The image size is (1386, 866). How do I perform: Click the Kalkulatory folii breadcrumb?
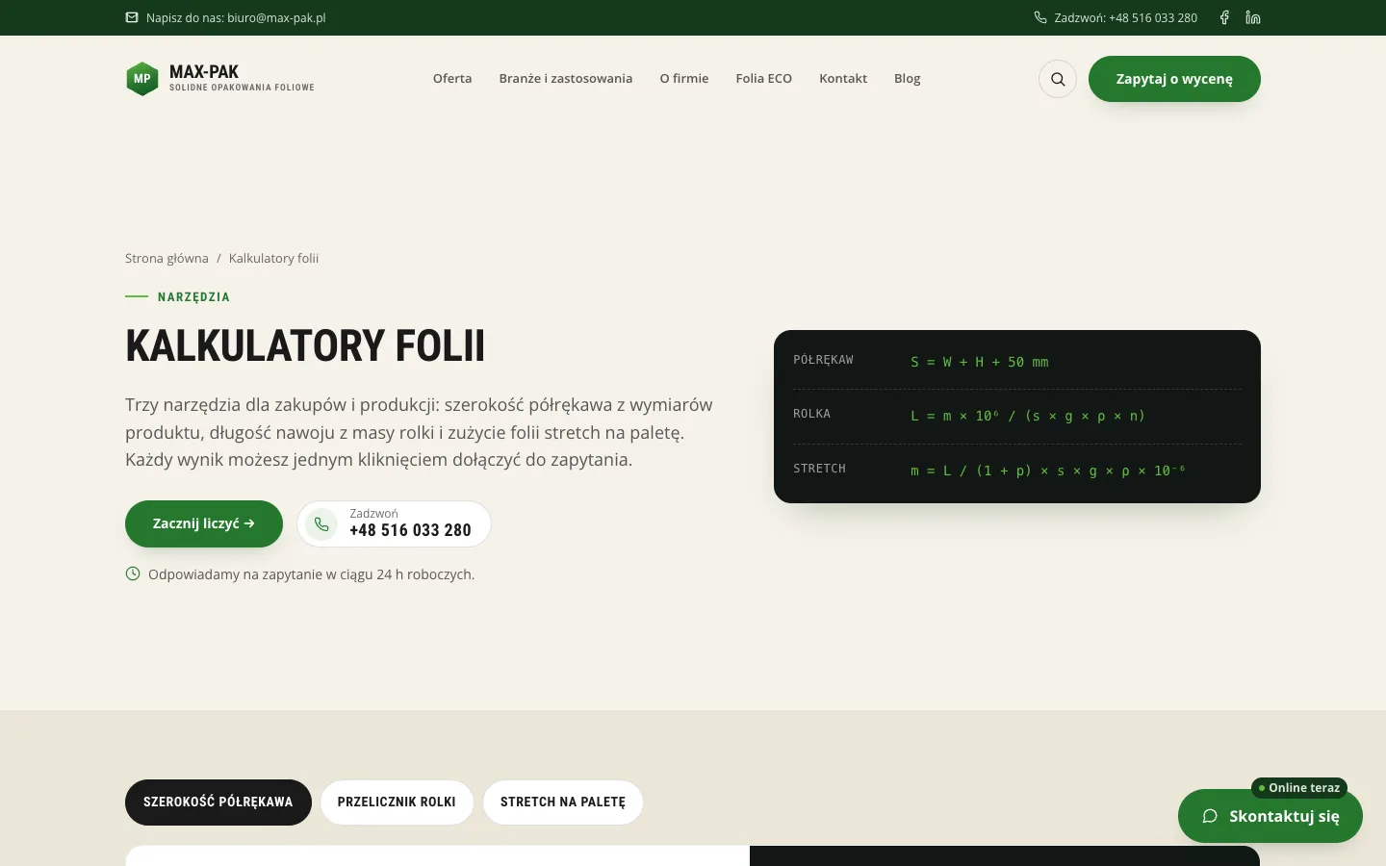273,258
